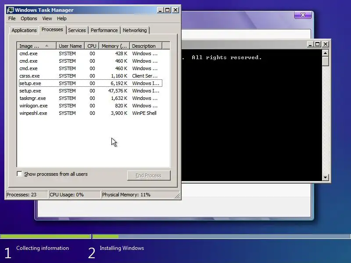Click the Collecting information progress bar
This screenshot has width=351, height=263.
(x=46, y=236)
